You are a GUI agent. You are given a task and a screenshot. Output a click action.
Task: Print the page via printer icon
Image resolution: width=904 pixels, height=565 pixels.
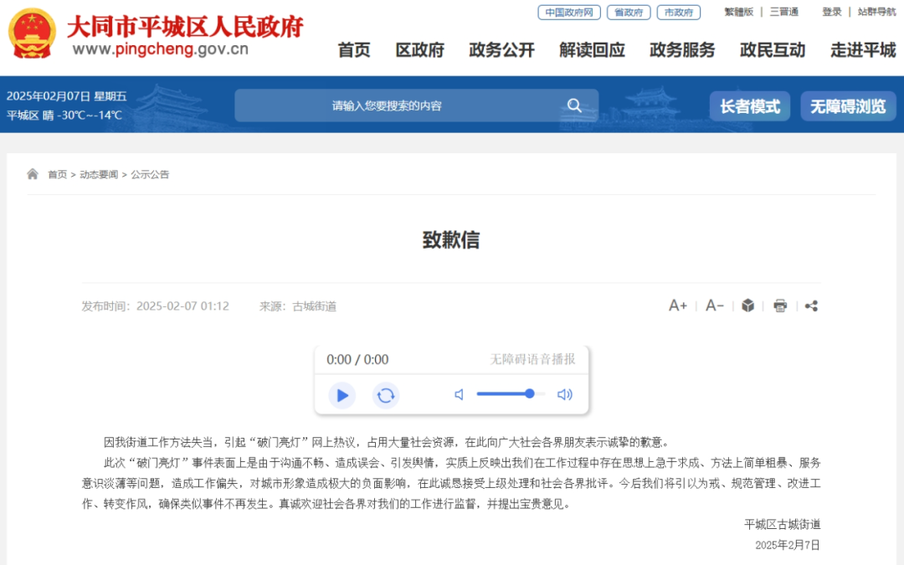pos(780,306)
